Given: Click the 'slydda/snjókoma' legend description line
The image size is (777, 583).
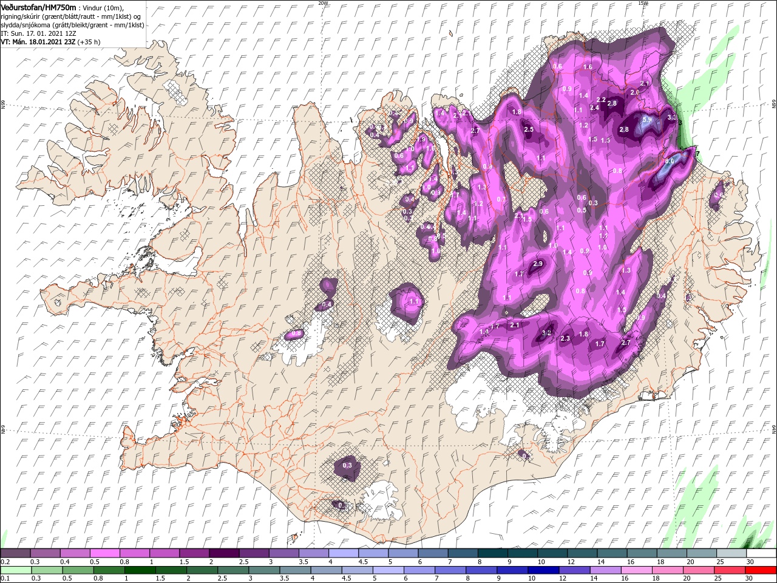Looking at the screenshot, I should click(x=72, y=24).
